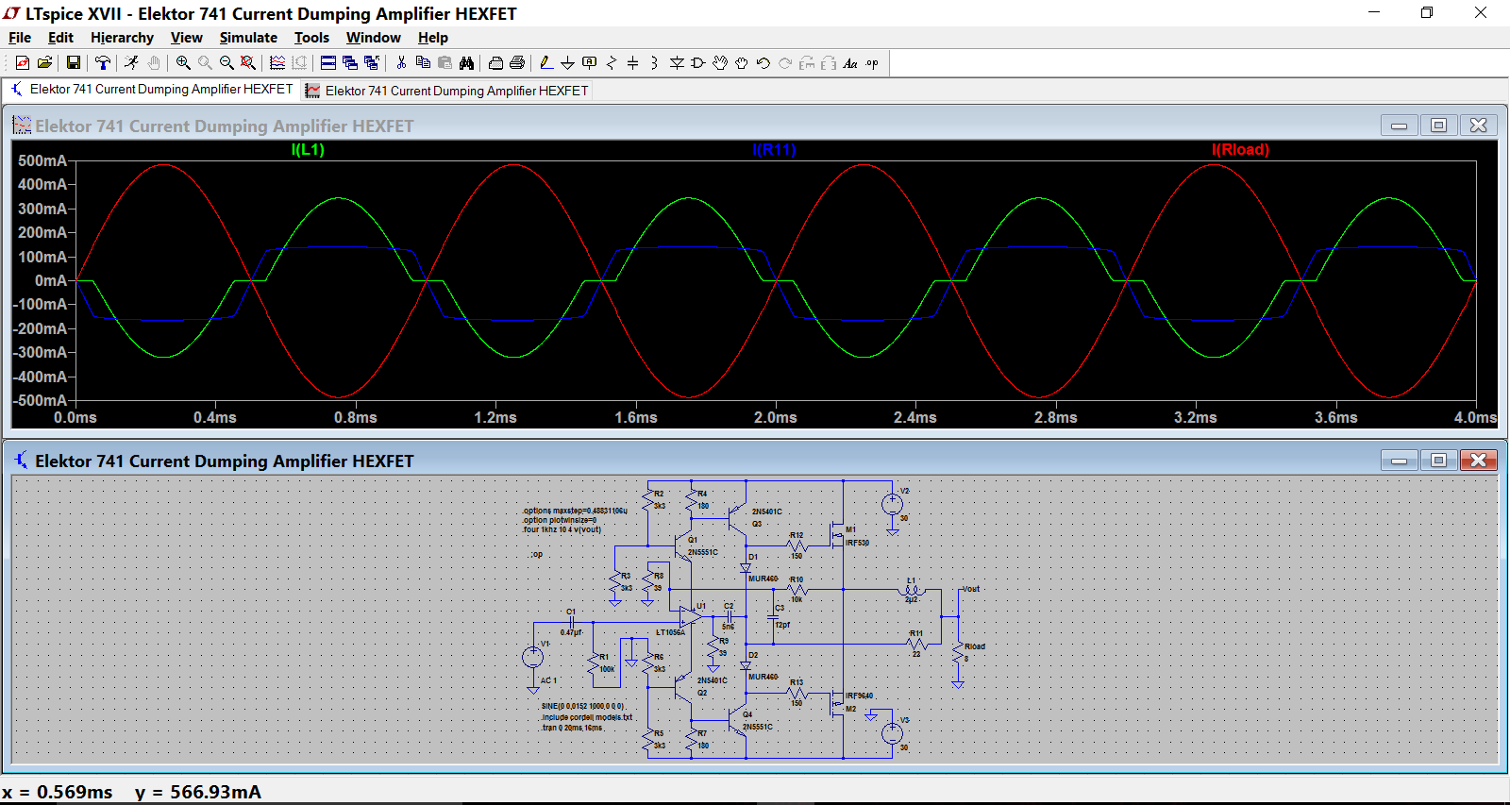Viewport: 1510px width, 805px height.
Task: Maximize the waveform plot pane
Action: pyautogui.click(x=1438, y=126)
